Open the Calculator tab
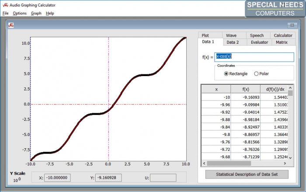 [x=283, y=35]
